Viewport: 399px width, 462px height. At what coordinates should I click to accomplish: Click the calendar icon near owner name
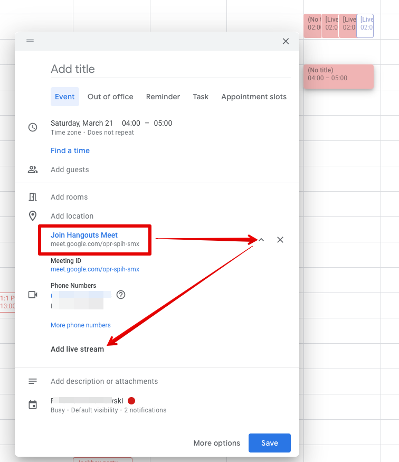pos(33,405)
